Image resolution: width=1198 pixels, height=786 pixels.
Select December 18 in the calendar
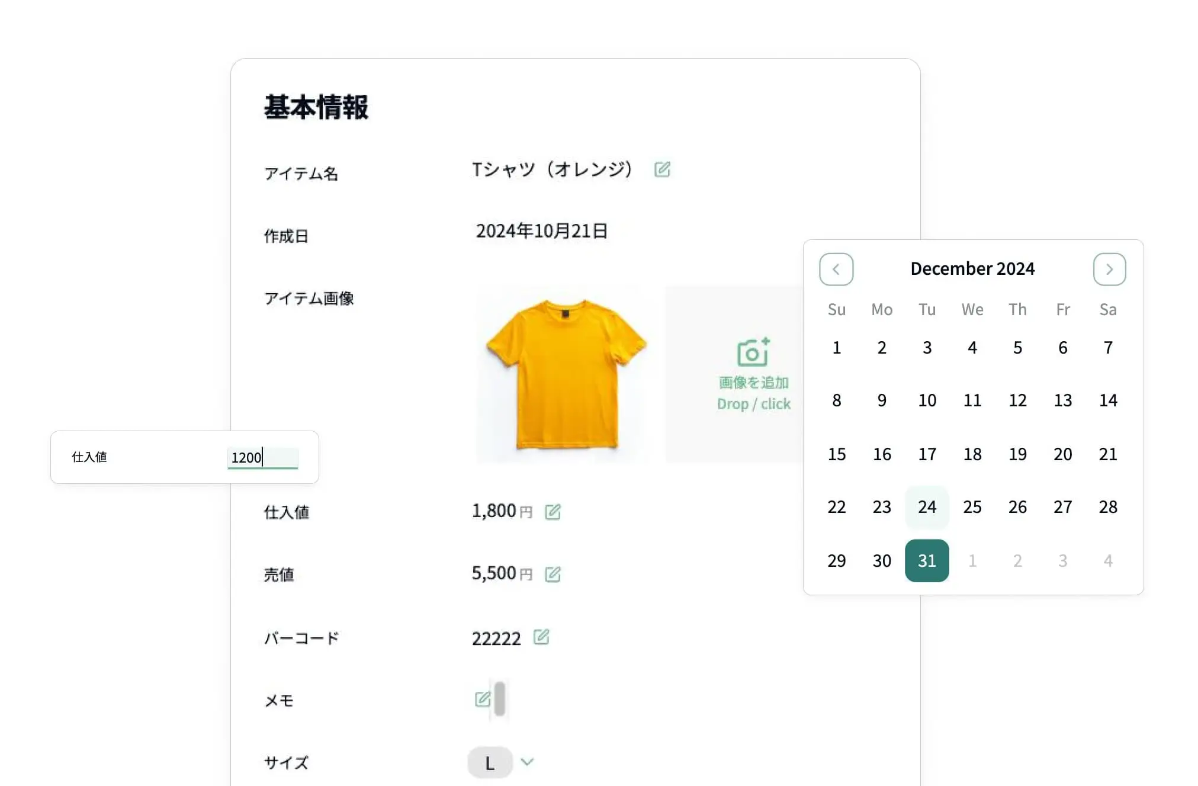(x=972, y=454)
